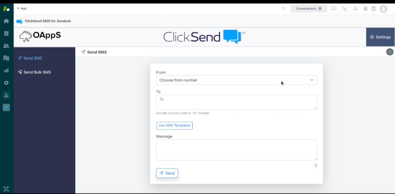Open the ClickSend app icon in sidebar
This screenshot has width=395, height=194.
point(6,108)
